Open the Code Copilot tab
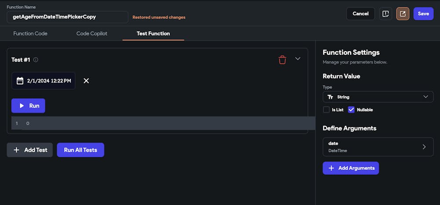440x205 pixels. click(92, 33)
